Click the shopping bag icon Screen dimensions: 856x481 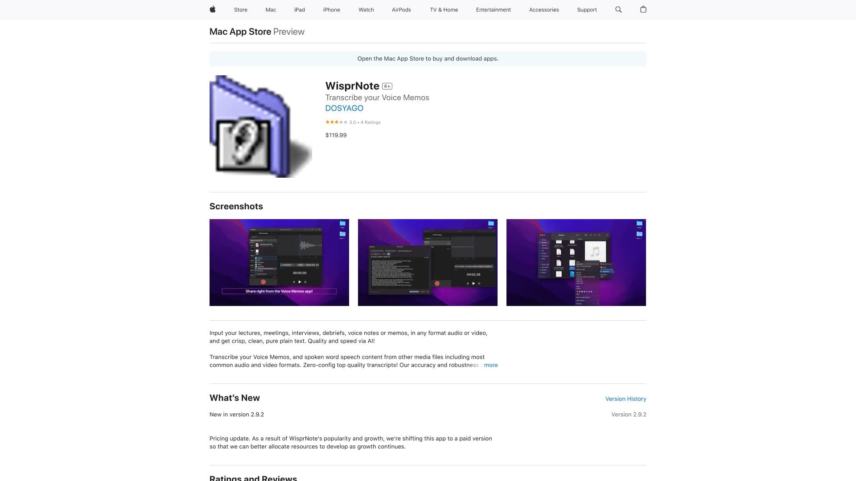click(643, 9)
